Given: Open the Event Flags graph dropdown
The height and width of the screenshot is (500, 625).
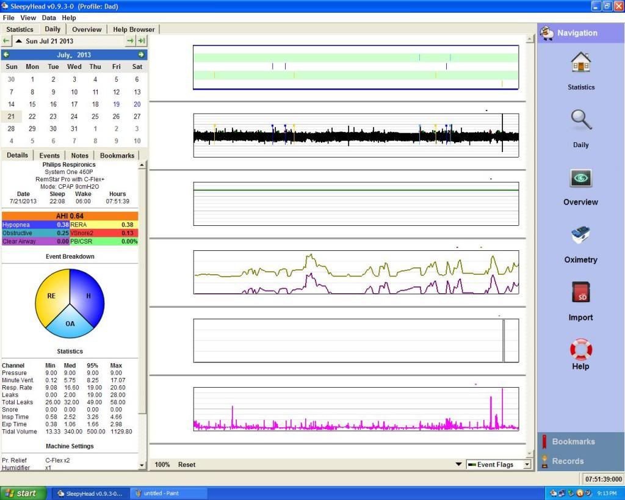Looking at the screenshot, I should (498, 465).
